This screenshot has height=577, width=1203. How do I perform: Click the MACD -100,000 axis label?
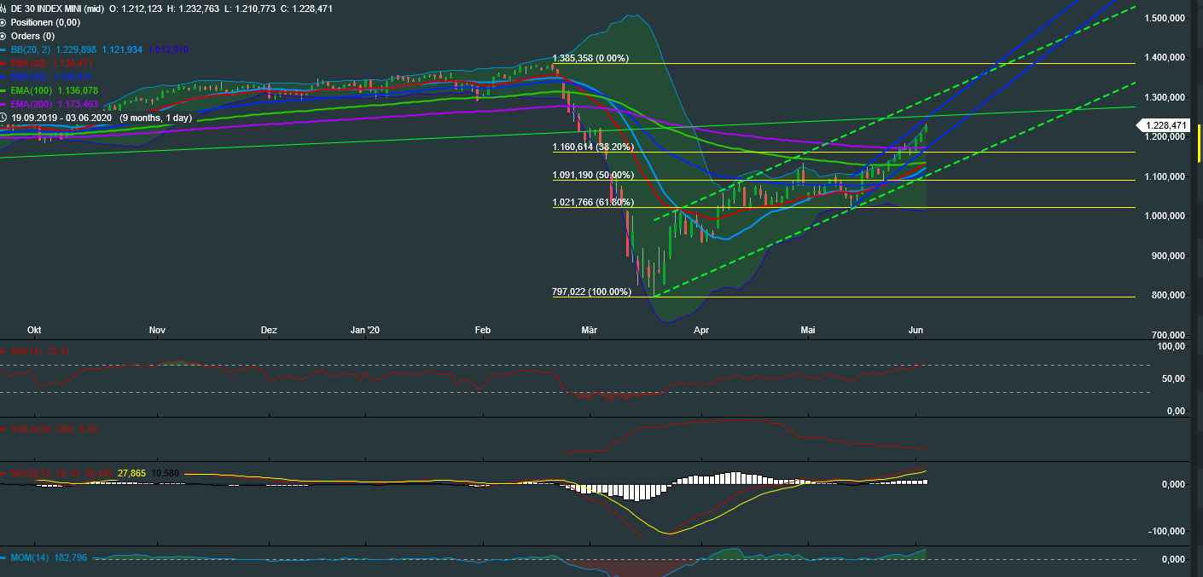(1168, 531)
